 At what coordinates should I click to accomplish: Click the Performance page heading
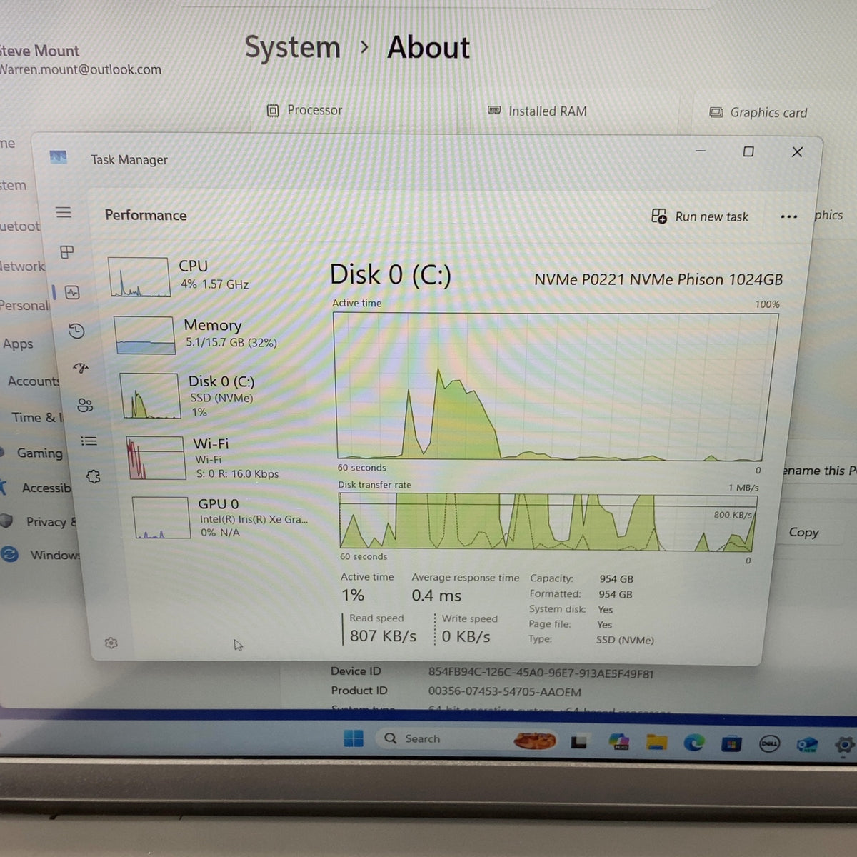(146, 215)
